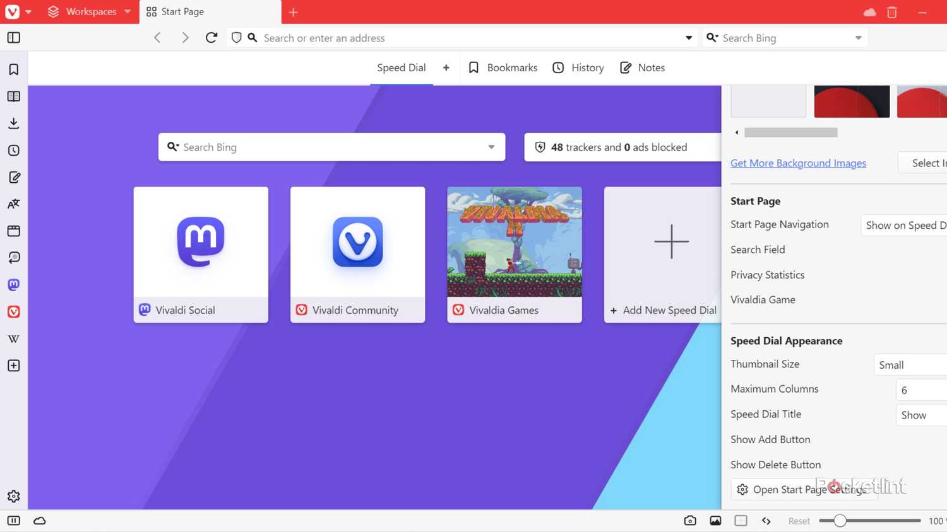Open the Mastodon web panel
The height and width of the screenshot is (532, 947).
pos(13,285)
